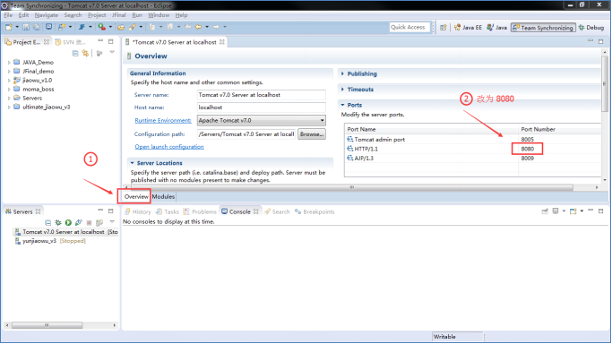Collapse the Ports section
This screenshot has height=344, width=612.
tap(342, 105)
